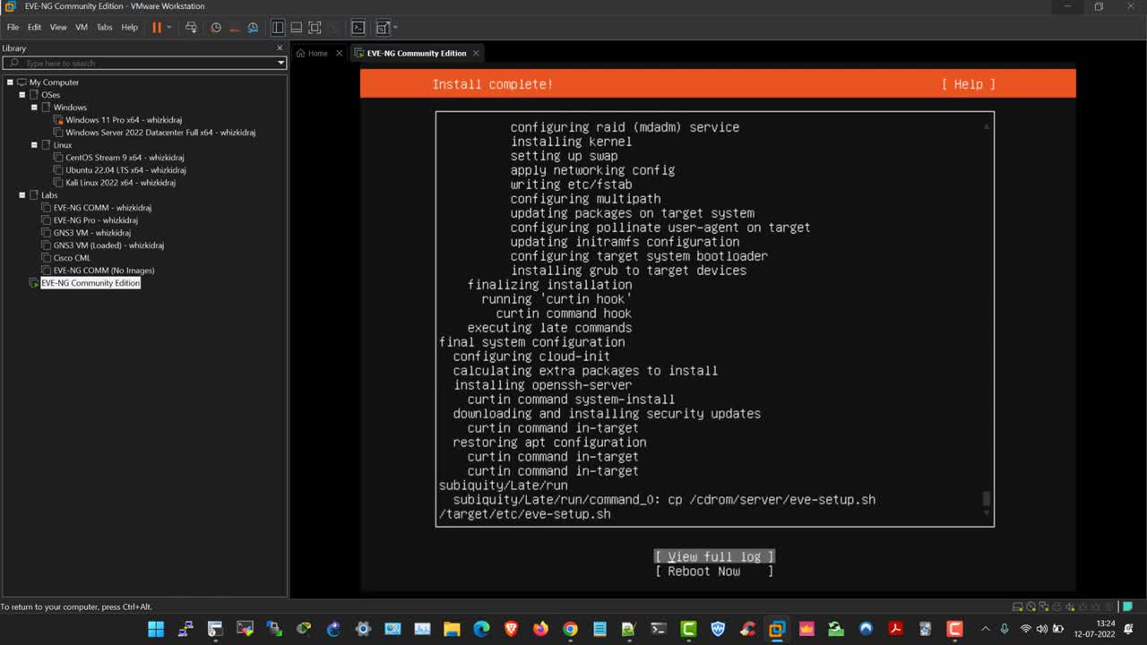Click the installer log scrollbar thumb
This screenshot has height=645, width=1147.
(x=987, y=498)
